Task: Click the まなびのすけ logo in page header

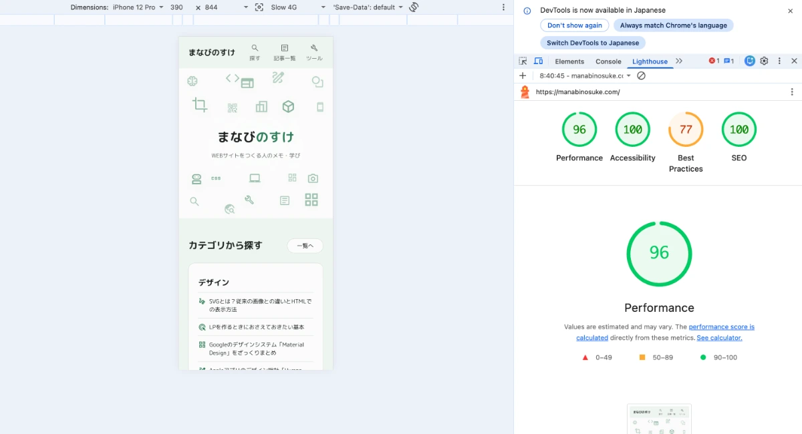Action: pos(212,52)
